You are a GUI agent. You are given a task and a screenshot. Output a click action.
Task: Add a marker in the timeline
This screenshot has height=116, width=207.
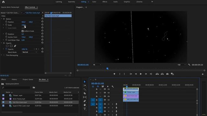108,86
